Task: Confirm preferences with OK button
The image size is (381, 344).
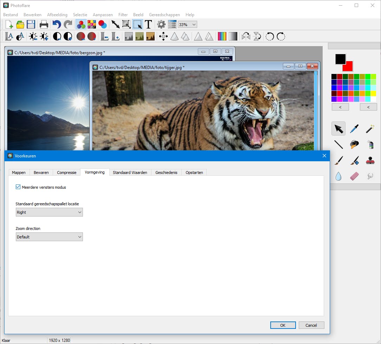Action: [x=283, y=325]
